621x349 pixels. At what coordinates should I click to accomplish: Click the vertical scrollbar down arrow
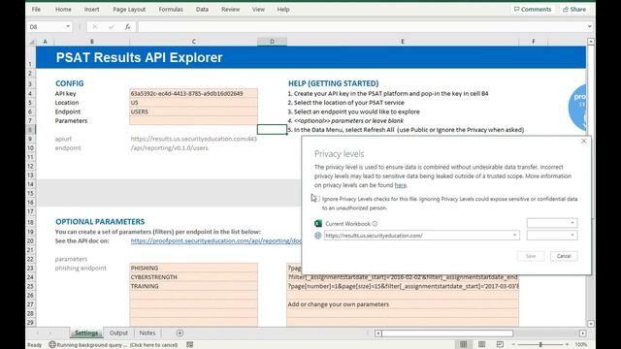tap(591, 324)
